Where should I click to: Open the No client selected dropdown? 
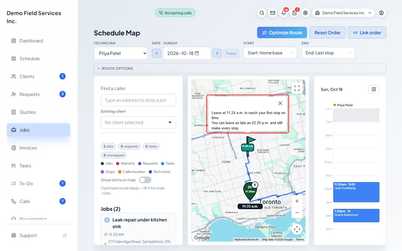click(x=138, y=122)
